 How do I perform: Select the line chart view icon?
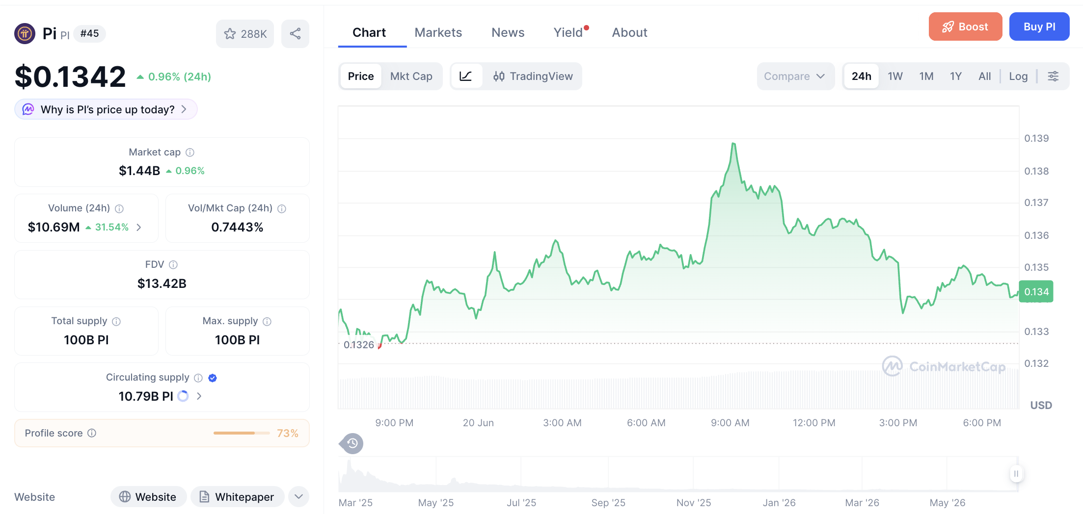(x=466, y=76)
